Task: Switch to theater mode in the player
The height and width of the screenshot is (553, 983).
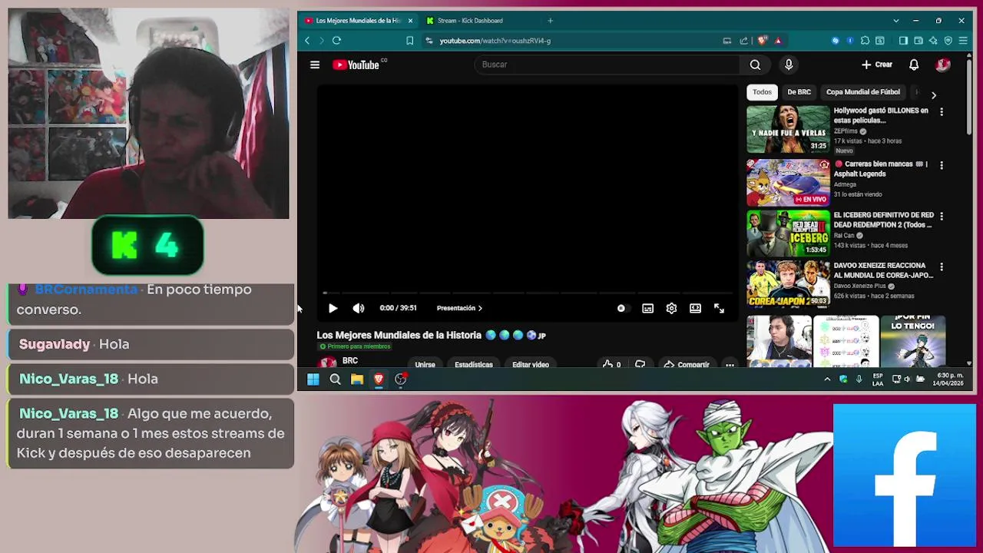Action: 695,308
